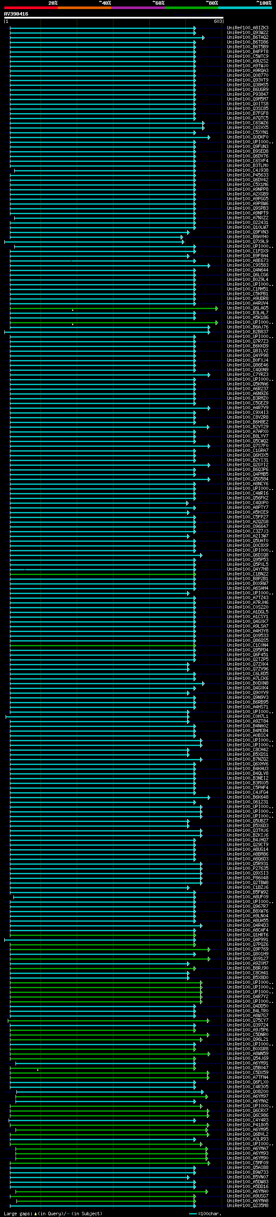The height and width of the screenshot is (1217, 276).
Task: Select hit label UniRef100_Q9FUN3
Action: click(248, 146)
